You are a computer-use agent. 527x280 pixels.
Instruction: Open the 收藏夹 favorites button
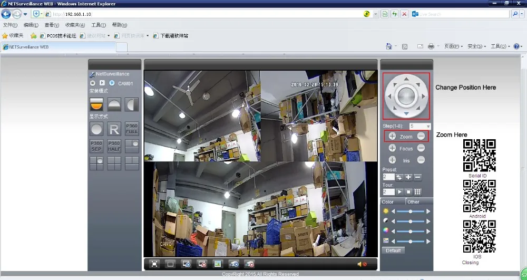click(x=13, y=36)
